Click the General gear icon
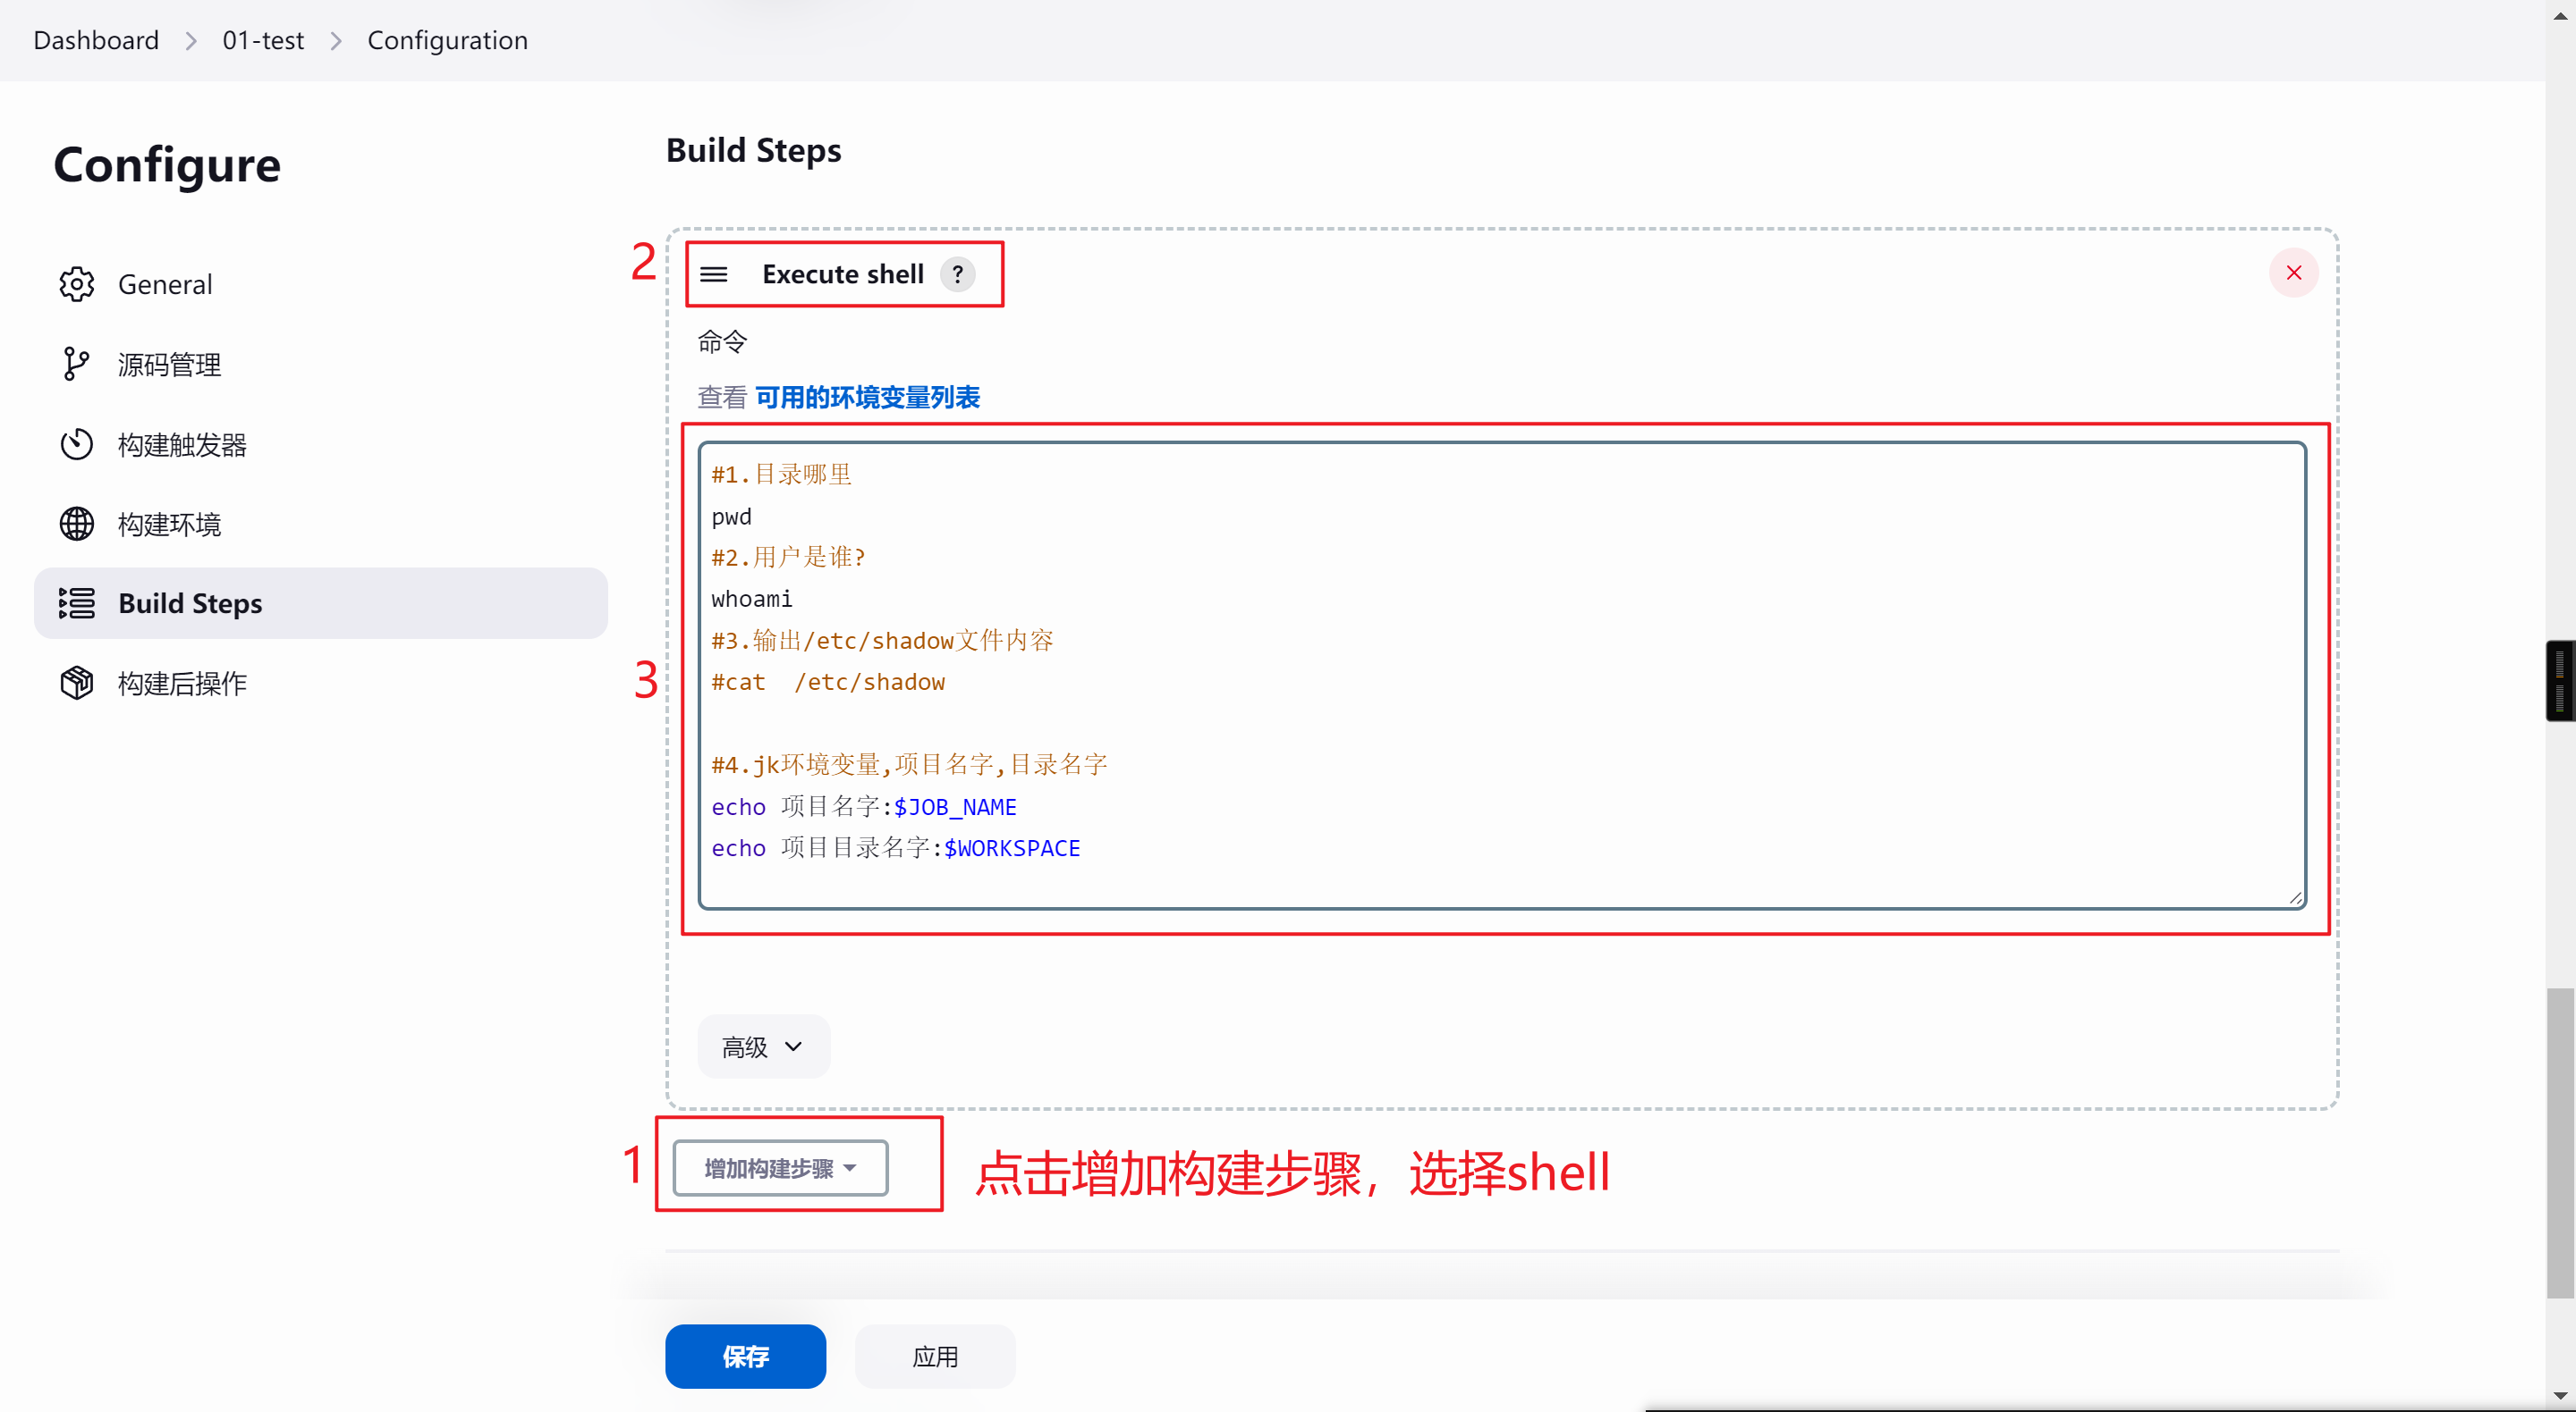 pos(76,284)
